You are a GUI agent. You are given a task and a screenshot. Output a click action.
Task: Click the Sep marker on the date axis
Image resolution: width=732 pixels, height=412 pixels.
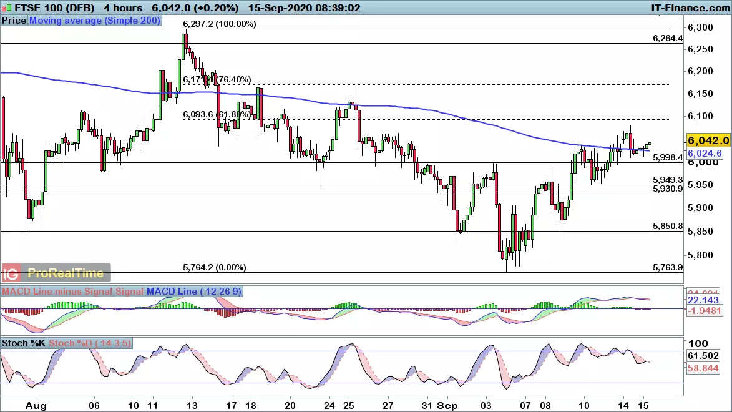coord(452,405)
